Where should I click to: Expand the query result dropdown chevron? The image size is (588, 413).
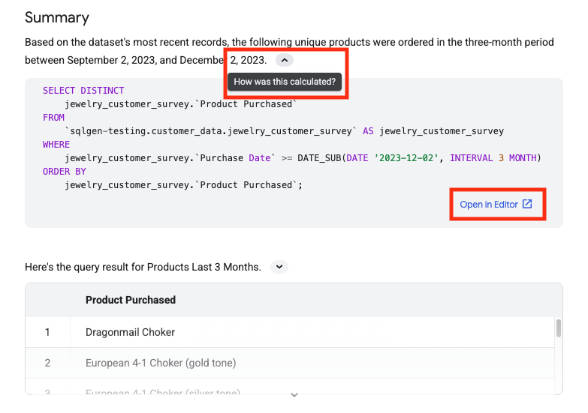pos(278,267)
